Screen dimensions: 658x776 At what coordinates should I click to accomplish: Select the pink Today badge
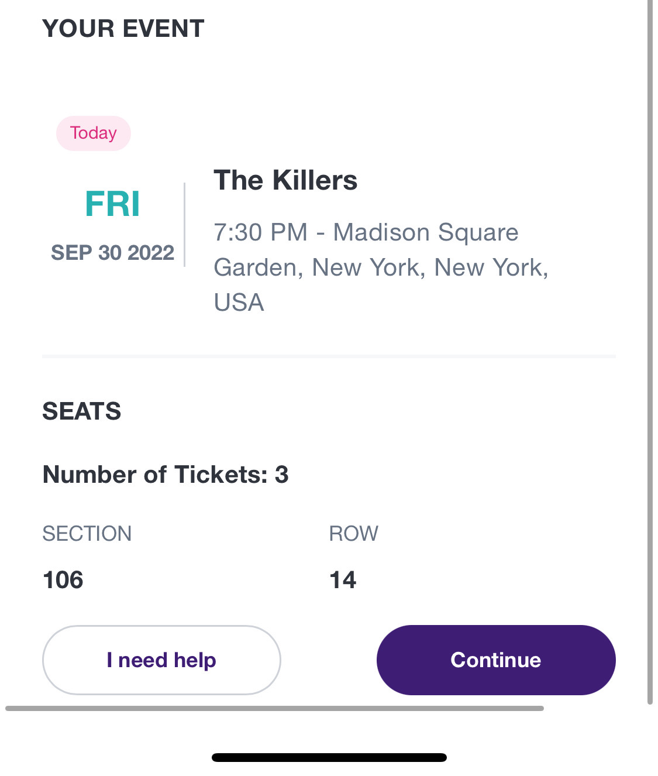94,133
